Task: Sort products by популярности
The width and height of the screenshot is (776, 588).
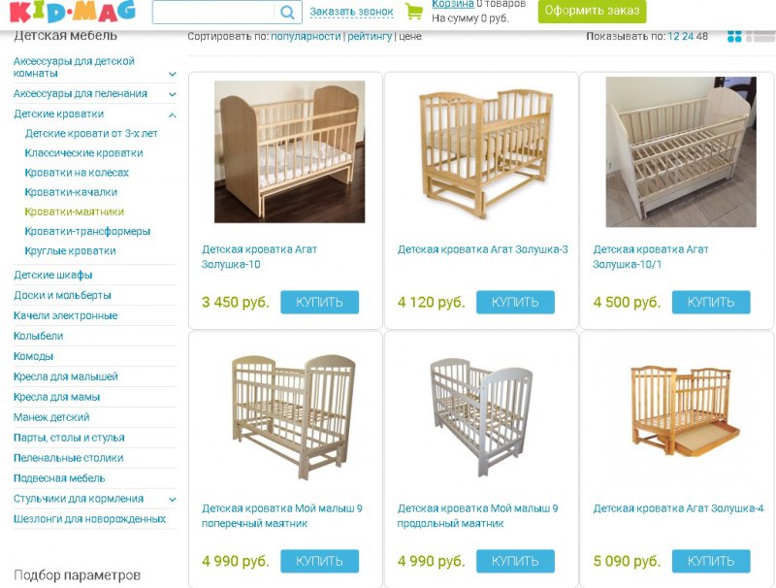Action: pos(306,36)
